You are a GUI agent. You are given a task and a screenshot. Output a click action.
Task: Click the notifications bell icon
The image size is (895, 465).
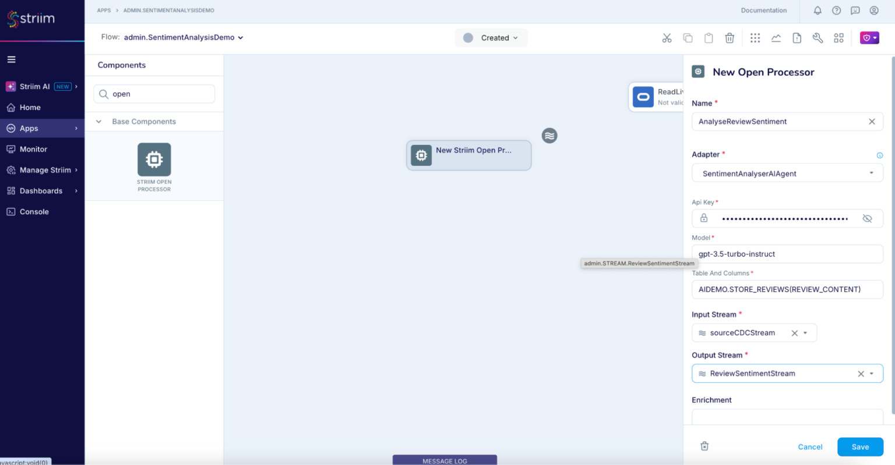[818, 10]
